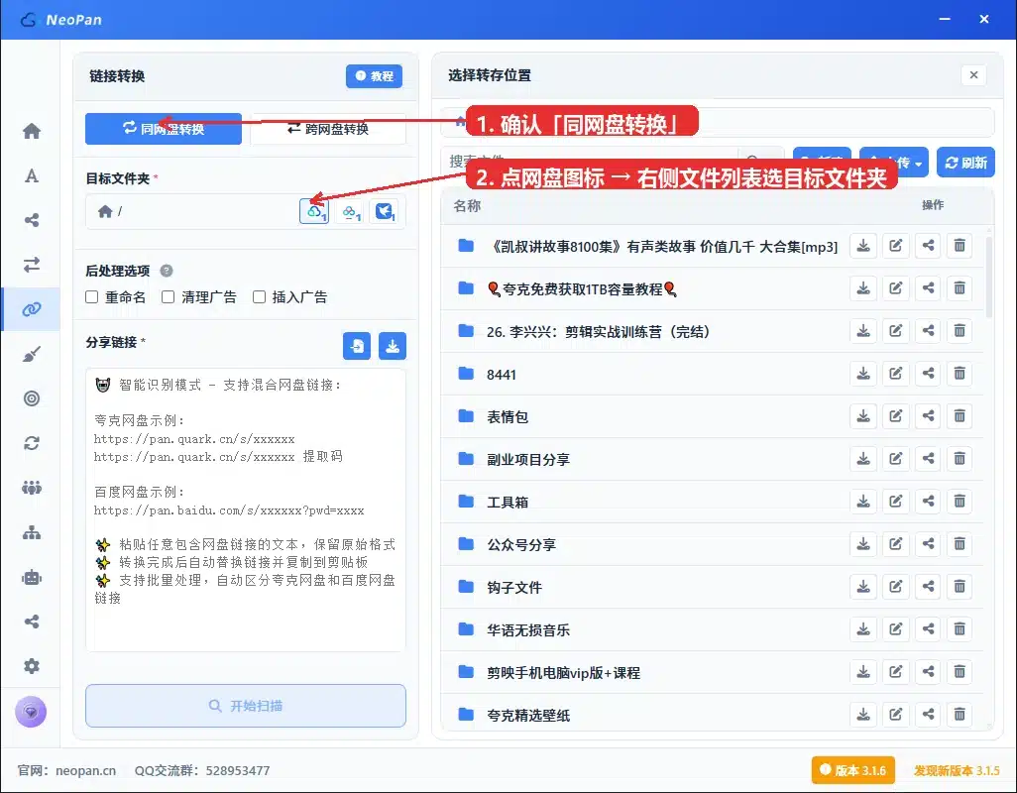
Task: Close the 选择转存位置 panel
Action: 973,75
